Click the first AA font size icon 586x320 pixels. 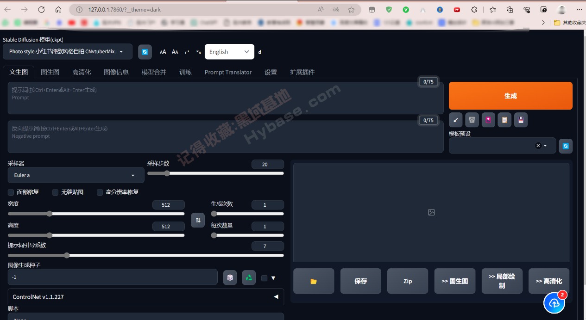[163, 52]
